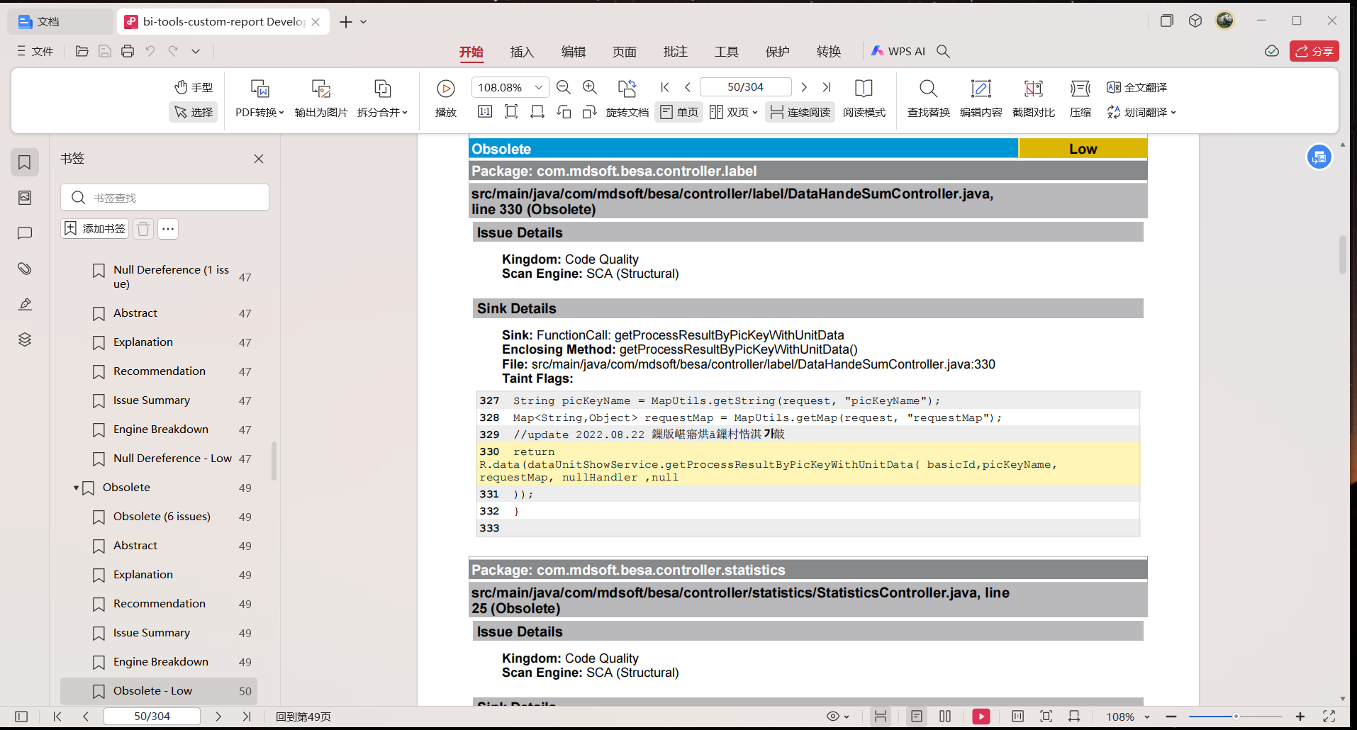Open quick access toolbar customize dropdown
This screenshot has height=730, width=1357.
(196, 51)
